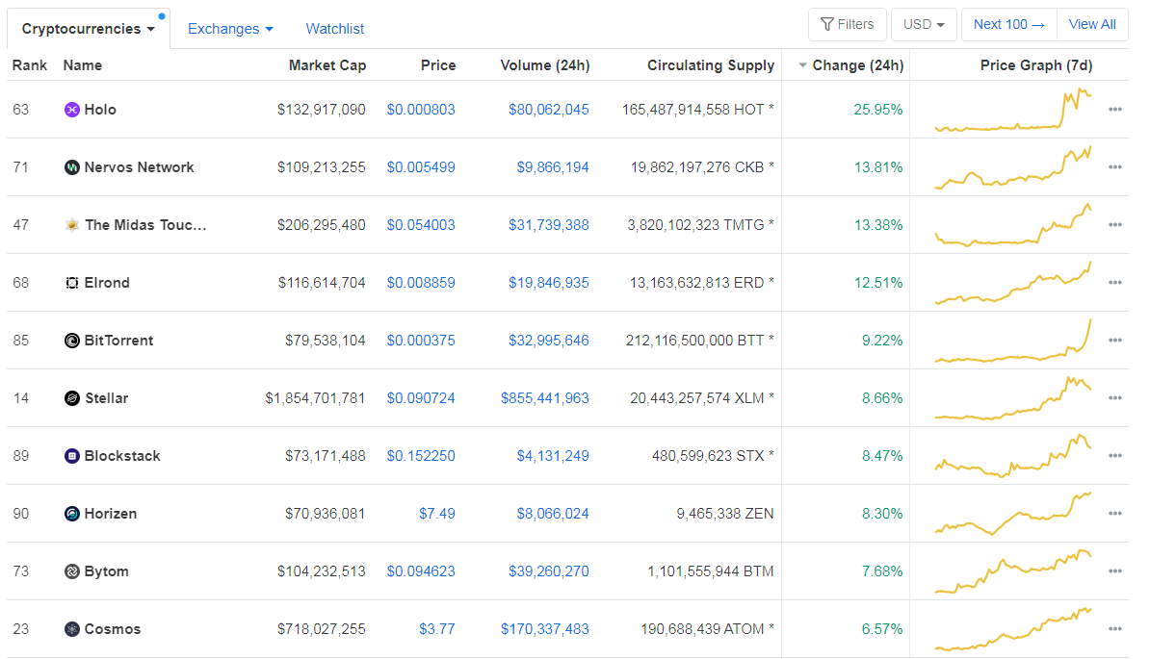Open the three-dot menu for Horizen

click(1114, 514)
